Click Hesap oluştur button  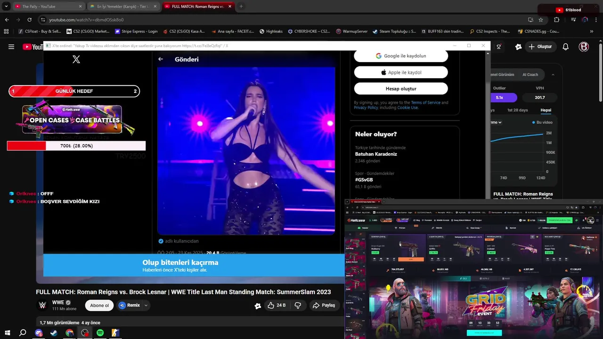401,89
